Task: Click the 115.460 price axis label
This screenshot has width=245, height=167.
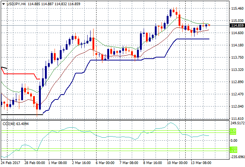Action: click(237, 8)
